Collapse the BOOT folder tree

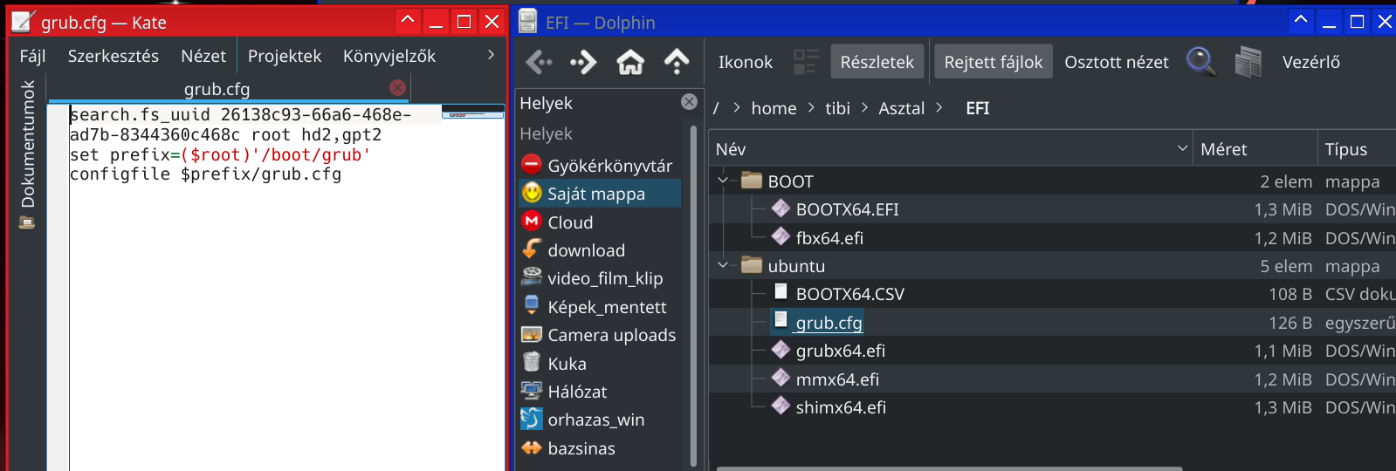pos(723,181)
